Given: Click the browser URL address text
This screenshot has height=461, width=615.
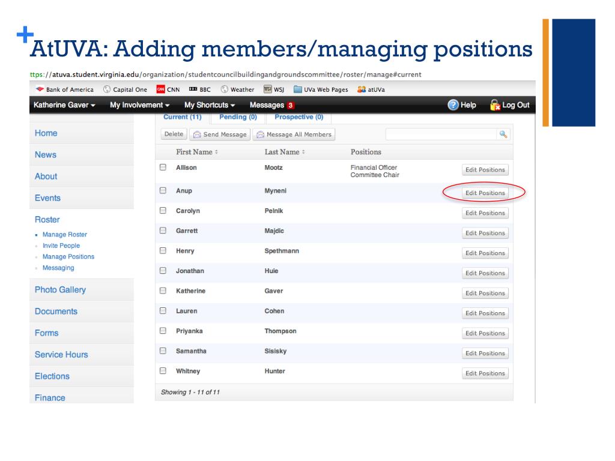Looking at the screenshot, I should point(226,74).
